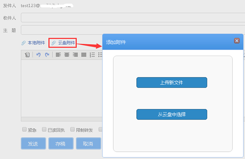Screen dimensions: 245x159
Task: Insert a numbered list
Action: tap(92, 55)
